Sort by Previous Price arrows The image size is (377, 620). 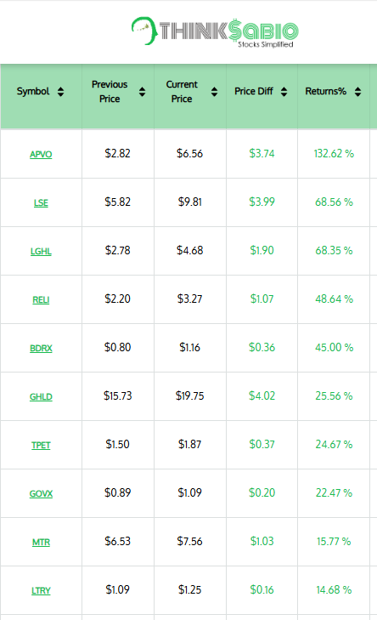[x=142, y=92]
